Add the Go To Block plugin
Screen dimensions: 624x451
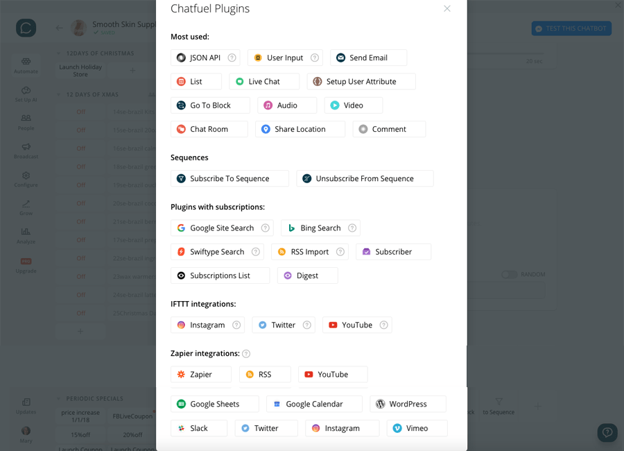point(210,105)
